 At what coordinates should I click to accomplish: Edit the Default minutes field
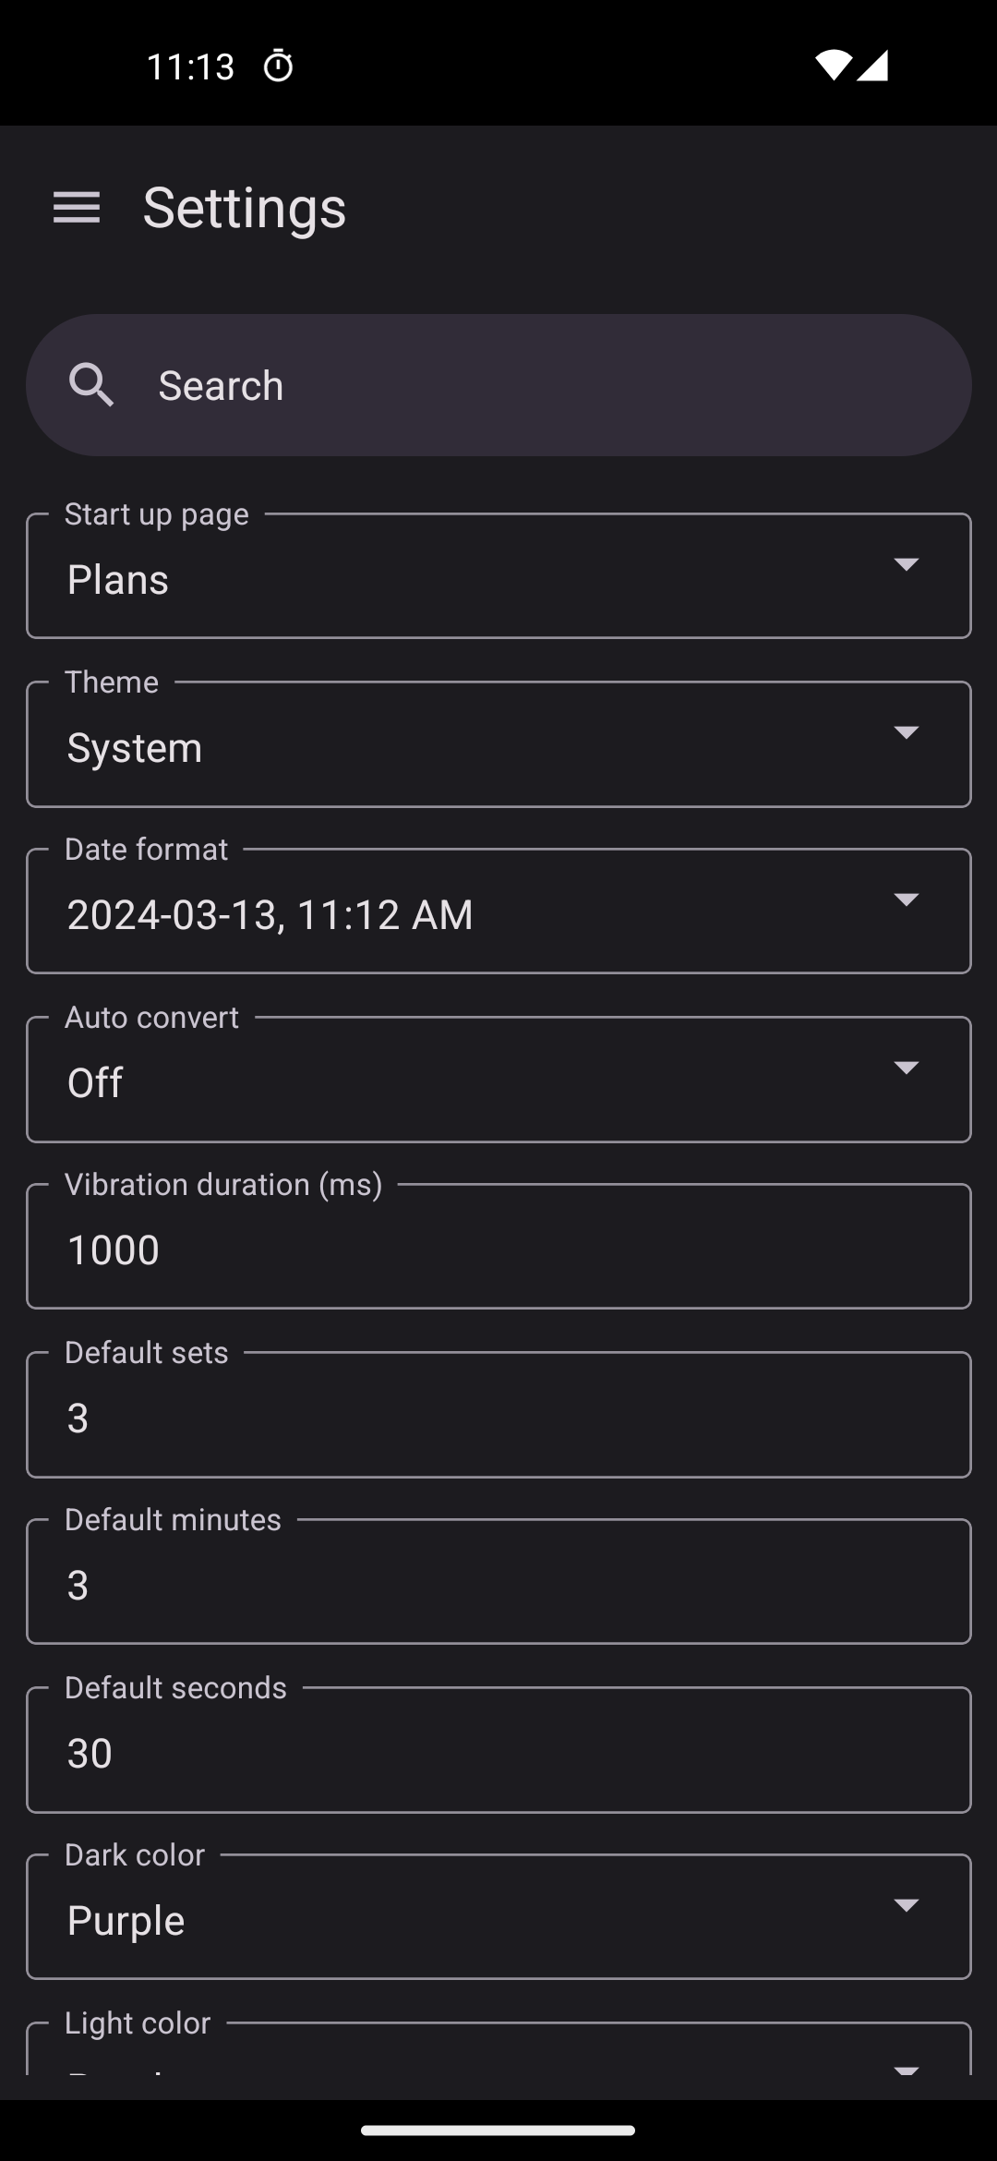pyautogui.click(x=498, y=1584)
